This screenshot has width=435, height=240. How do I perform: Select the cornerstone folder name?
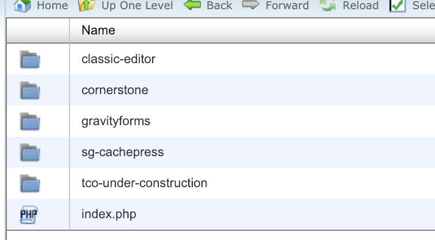115,90
